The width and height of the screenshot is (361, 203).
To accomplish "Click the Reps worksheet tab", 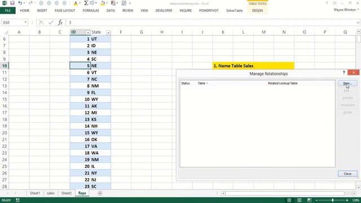I will pos(82,193).
